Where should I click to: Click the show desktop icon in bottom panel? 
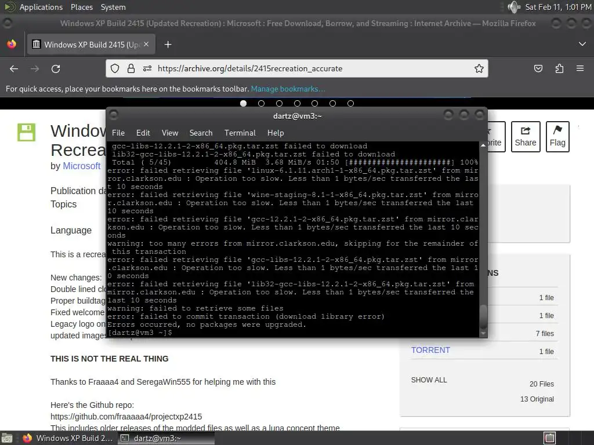point(6,438)
